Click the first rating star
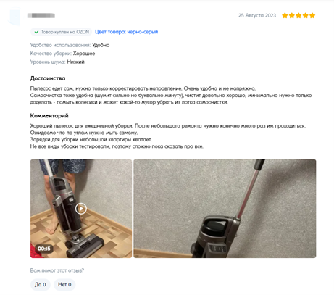Screen dimensions: 334x295 (285, 16)
